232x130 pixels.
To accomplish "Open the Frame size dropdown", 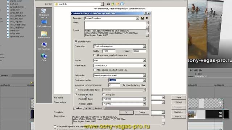I will click(x=144, y=46).
